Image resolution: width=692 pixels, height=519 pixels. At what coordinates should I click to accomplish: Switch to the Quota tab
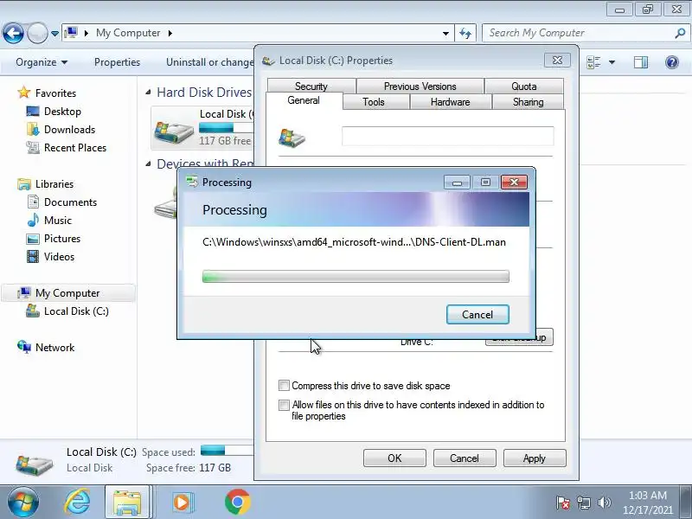[524, 86]
